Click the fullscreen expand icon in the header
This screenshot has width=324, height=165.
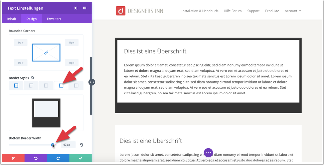[76, 8]
